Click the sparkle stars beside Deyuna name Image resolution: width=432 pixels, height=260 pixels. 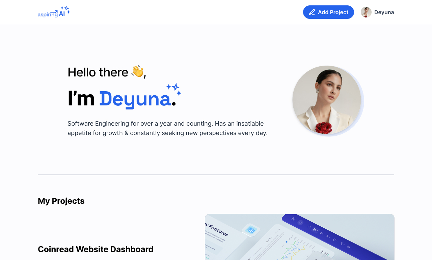coord(174,89)
